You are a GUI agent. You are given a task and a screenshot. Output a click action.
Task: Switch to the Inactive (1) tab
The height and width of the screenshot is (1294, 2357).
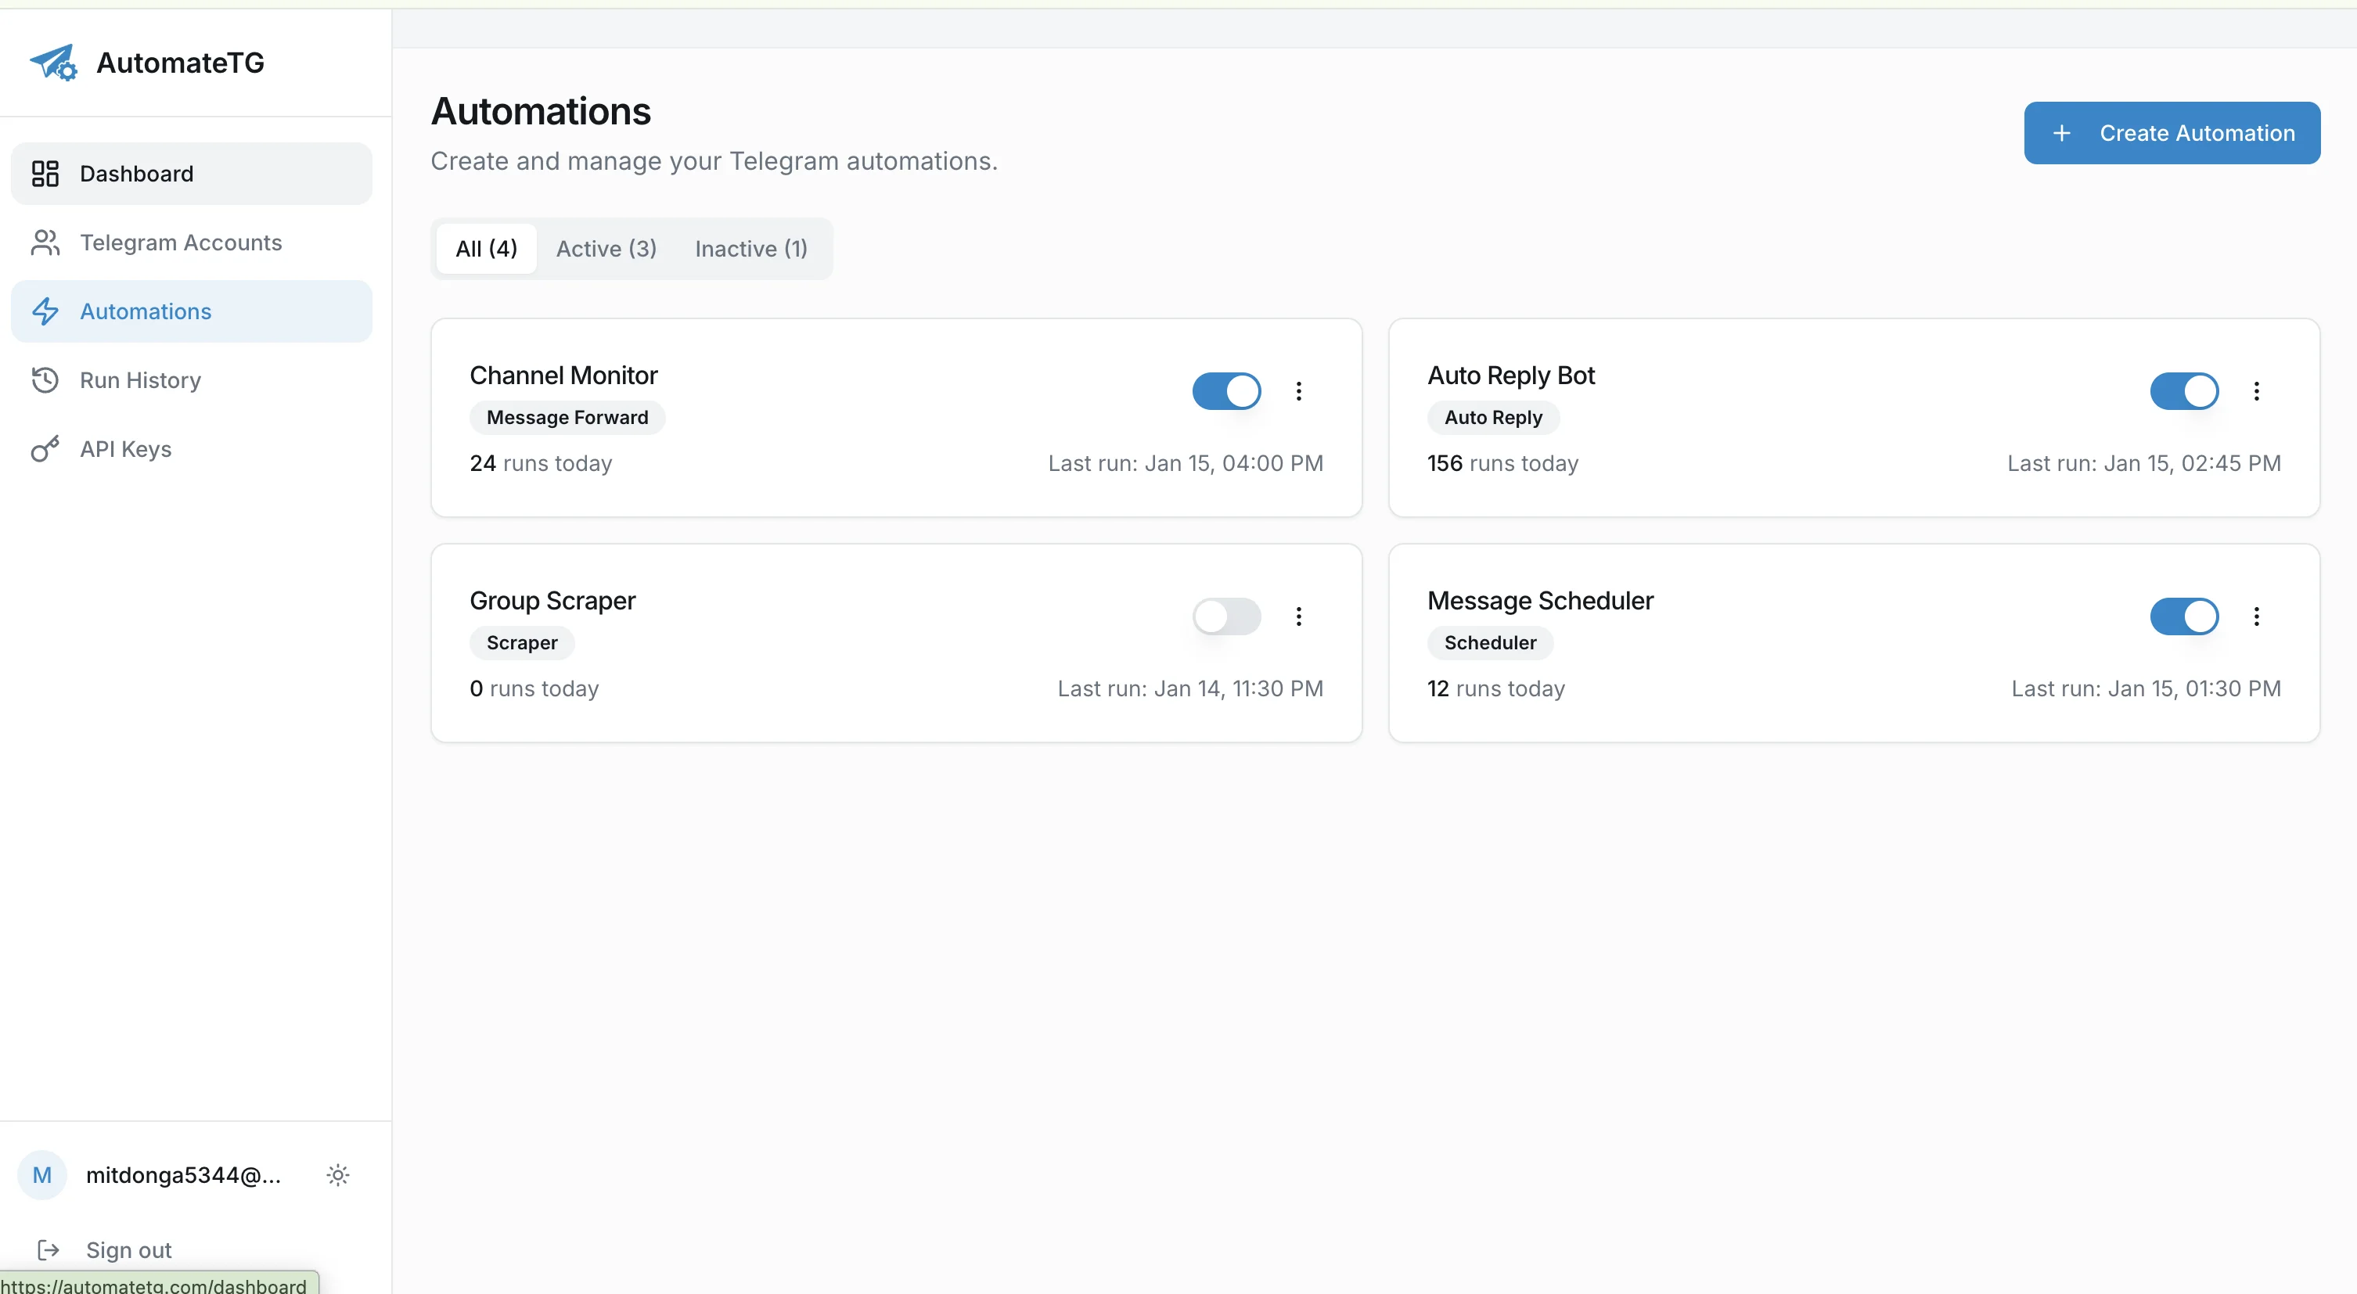pos(750,249)
